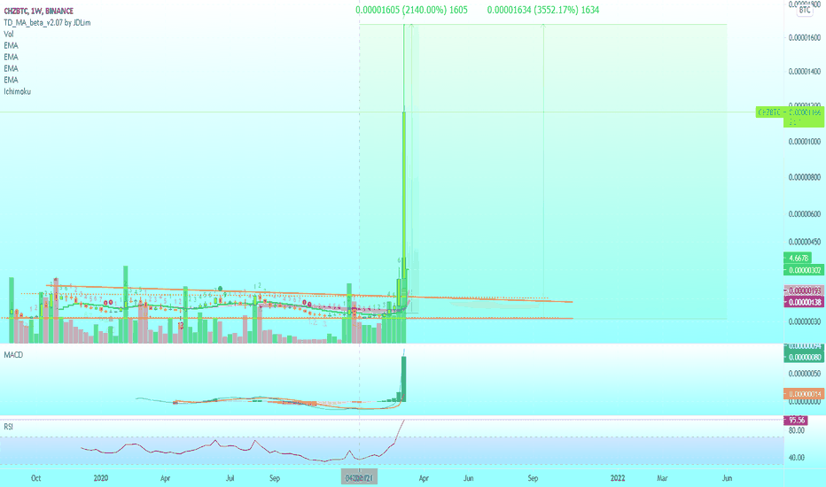Image resolution: width=826 pixels, height=487 pixels.
Task: Click the orange 0.00000014 MACD value tag
Action: pos(804,394)
